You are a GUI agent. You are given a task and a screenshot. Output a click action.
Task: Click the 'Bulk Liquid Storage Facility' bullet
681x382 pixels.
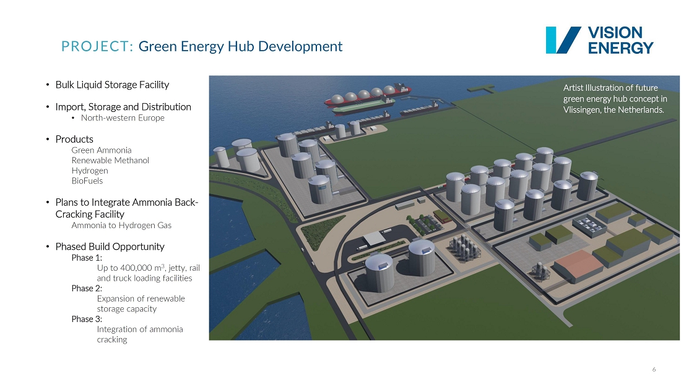[112, 85]
